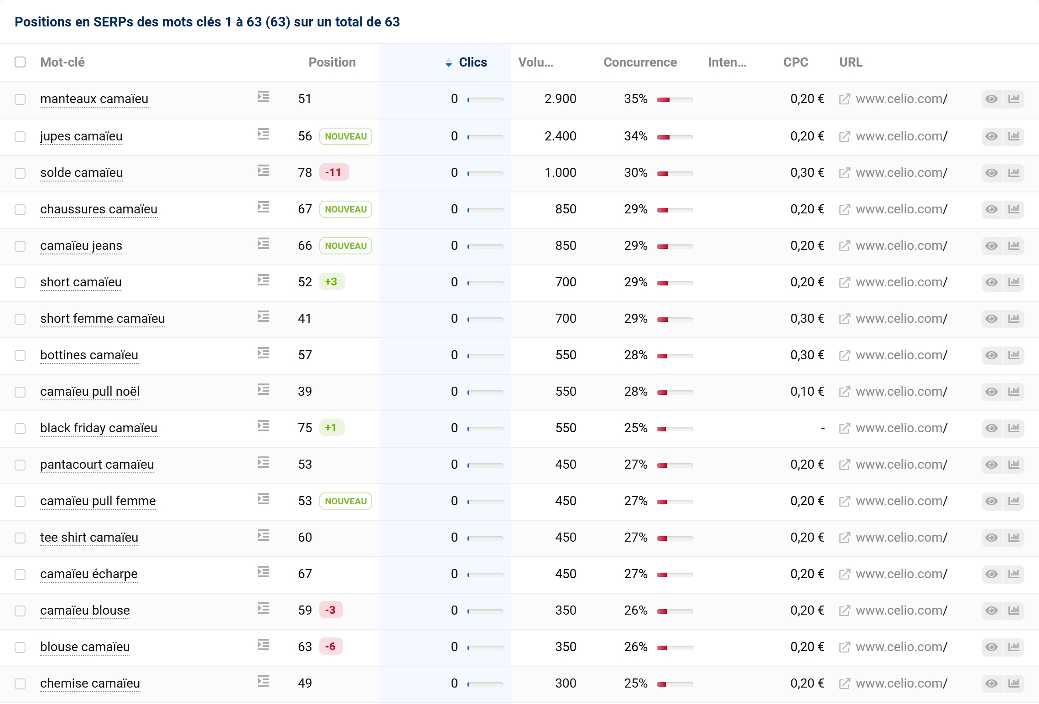The width and height of the screenshot is (1039, 704).
Task: Click the +3 badge for short camaïeu
Action: (x=331, y=282)
